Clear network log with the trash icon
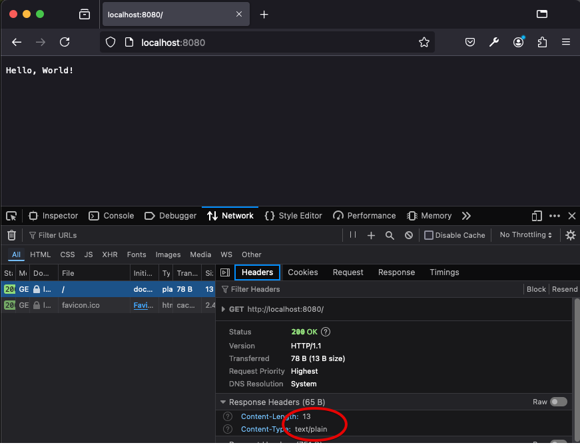Screen dimensions: 580x445 [11, 235]
